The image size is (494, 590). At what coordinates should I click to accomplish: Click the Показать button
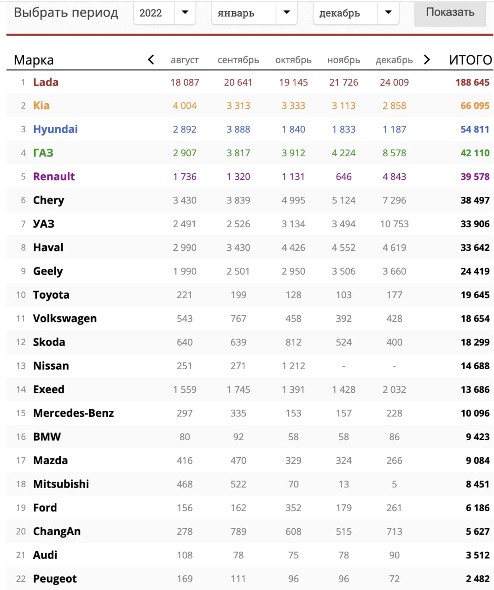[450, 12]
